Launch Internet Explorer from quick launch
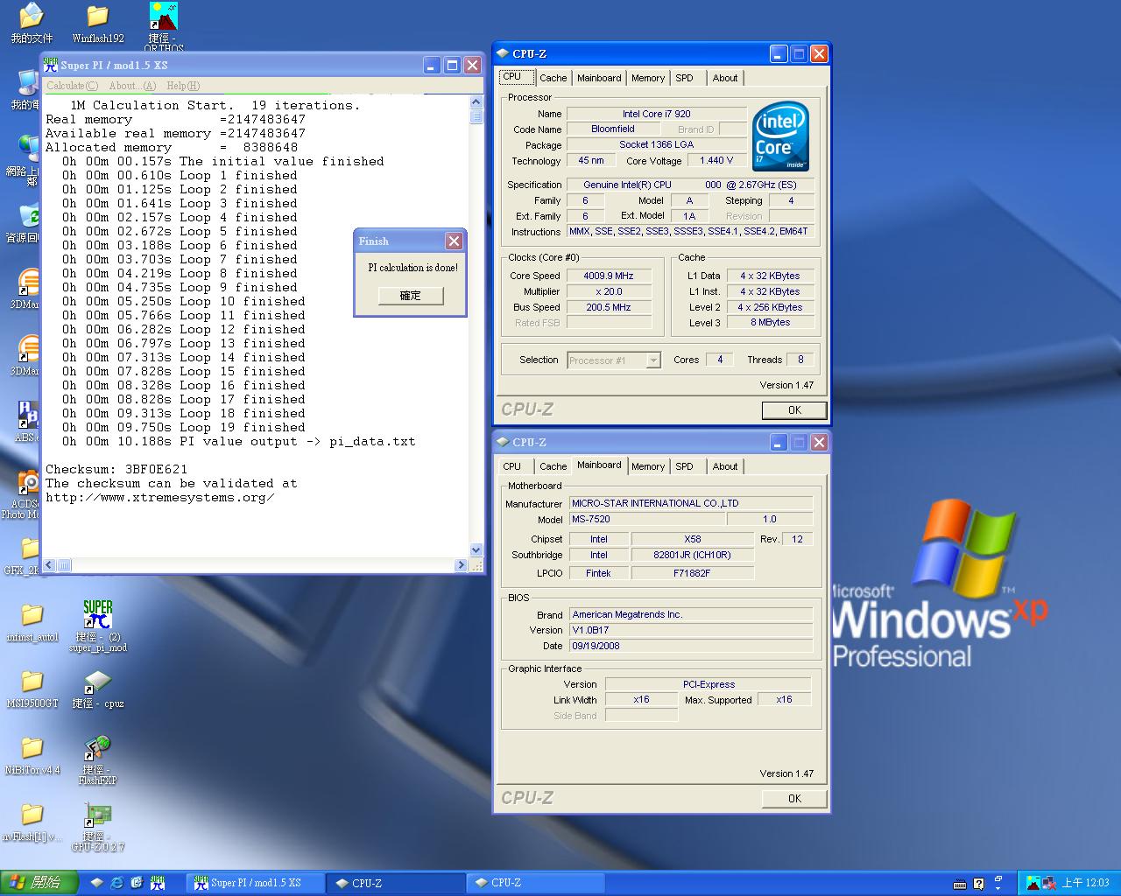The image size is (1121, 896). click(x=117, y=883)
